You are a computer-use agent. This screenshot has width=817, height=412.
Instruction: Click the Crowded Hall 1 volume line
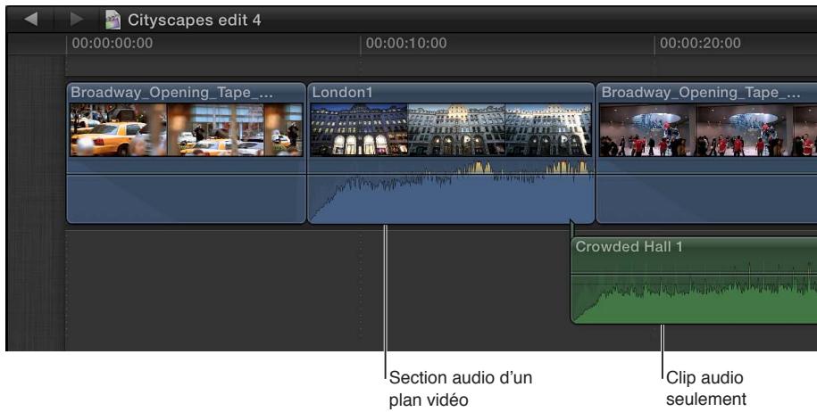point(694,274)
